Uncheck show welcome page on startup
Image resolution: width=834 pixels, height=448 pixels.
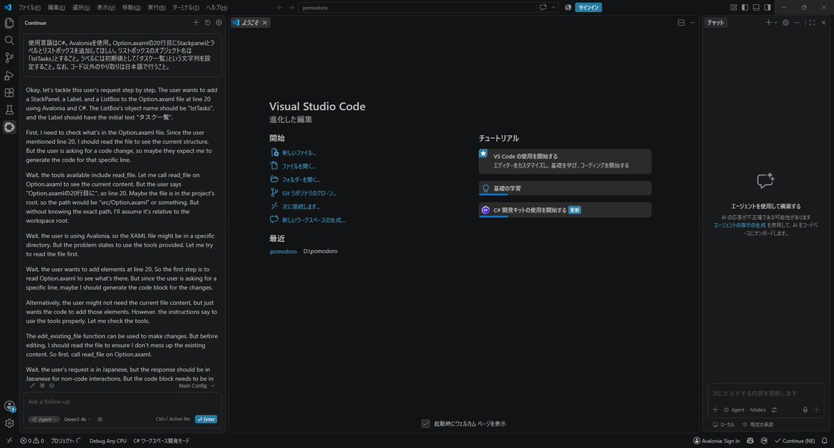(x=425, y=424)
